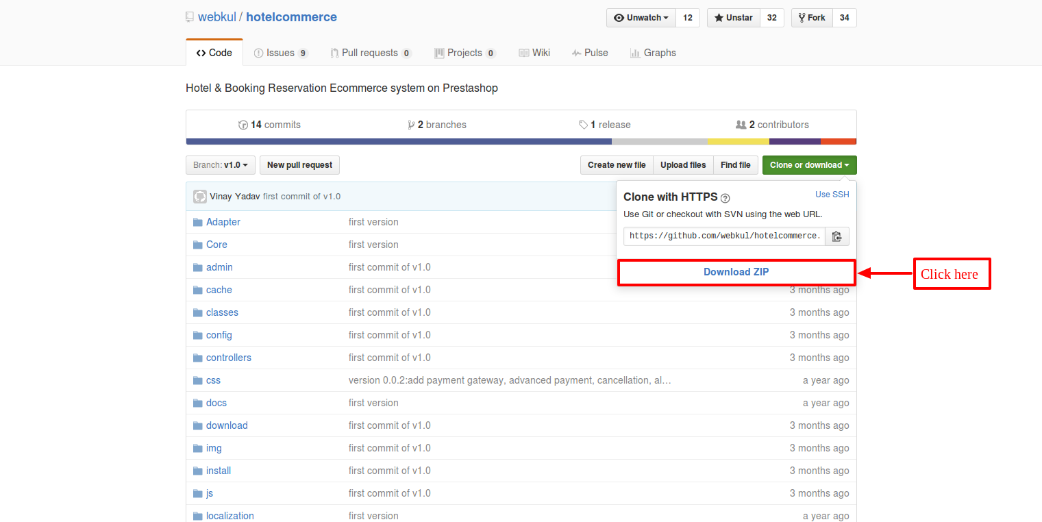Open the install folder name link
This screenshot has height=522, width=1042.
(x=219, y=471)
